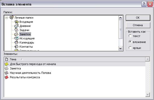This screenshot has height=100, width=154.
Task: Select the Дневник folder
Action: (25, 26)
